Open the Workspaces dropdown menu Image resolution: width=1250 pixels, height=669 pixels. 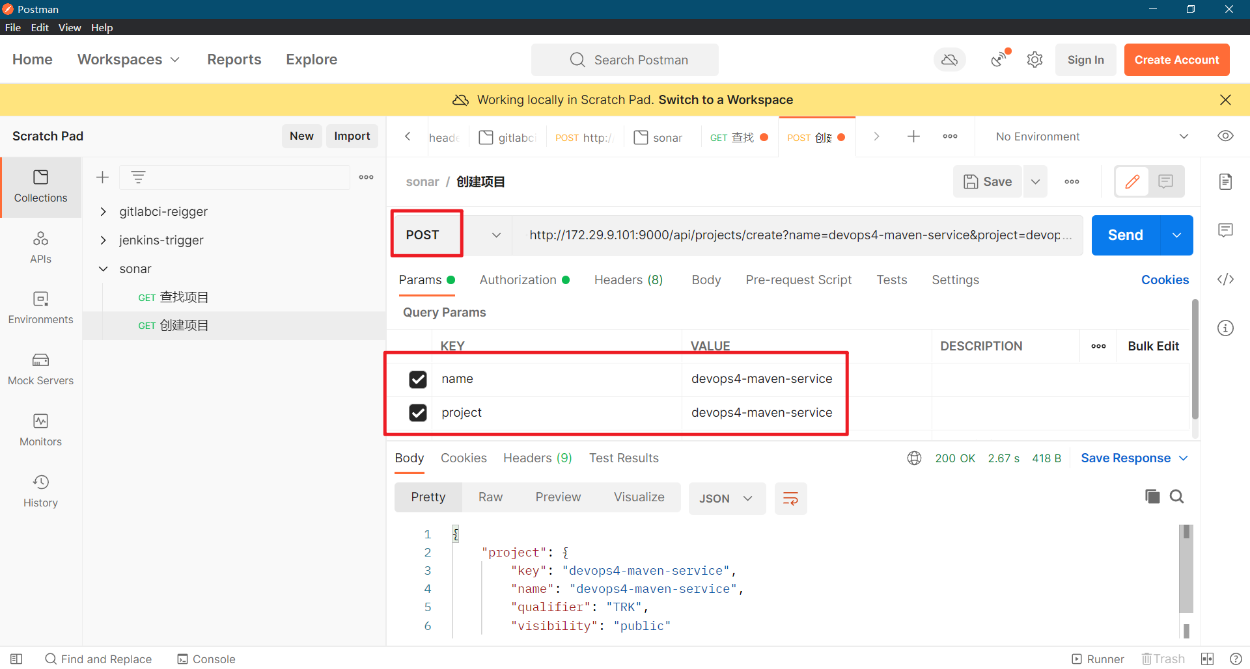tap(128, 59)
